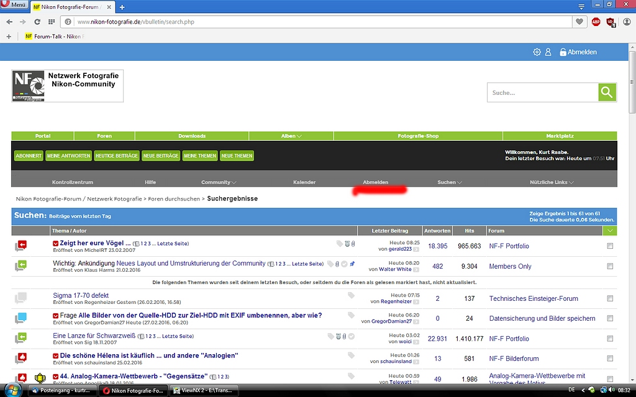Open the Adblock Plus extension icon
Screen dimensions: 636x397
pyautogui.click(x=596, y=22)
